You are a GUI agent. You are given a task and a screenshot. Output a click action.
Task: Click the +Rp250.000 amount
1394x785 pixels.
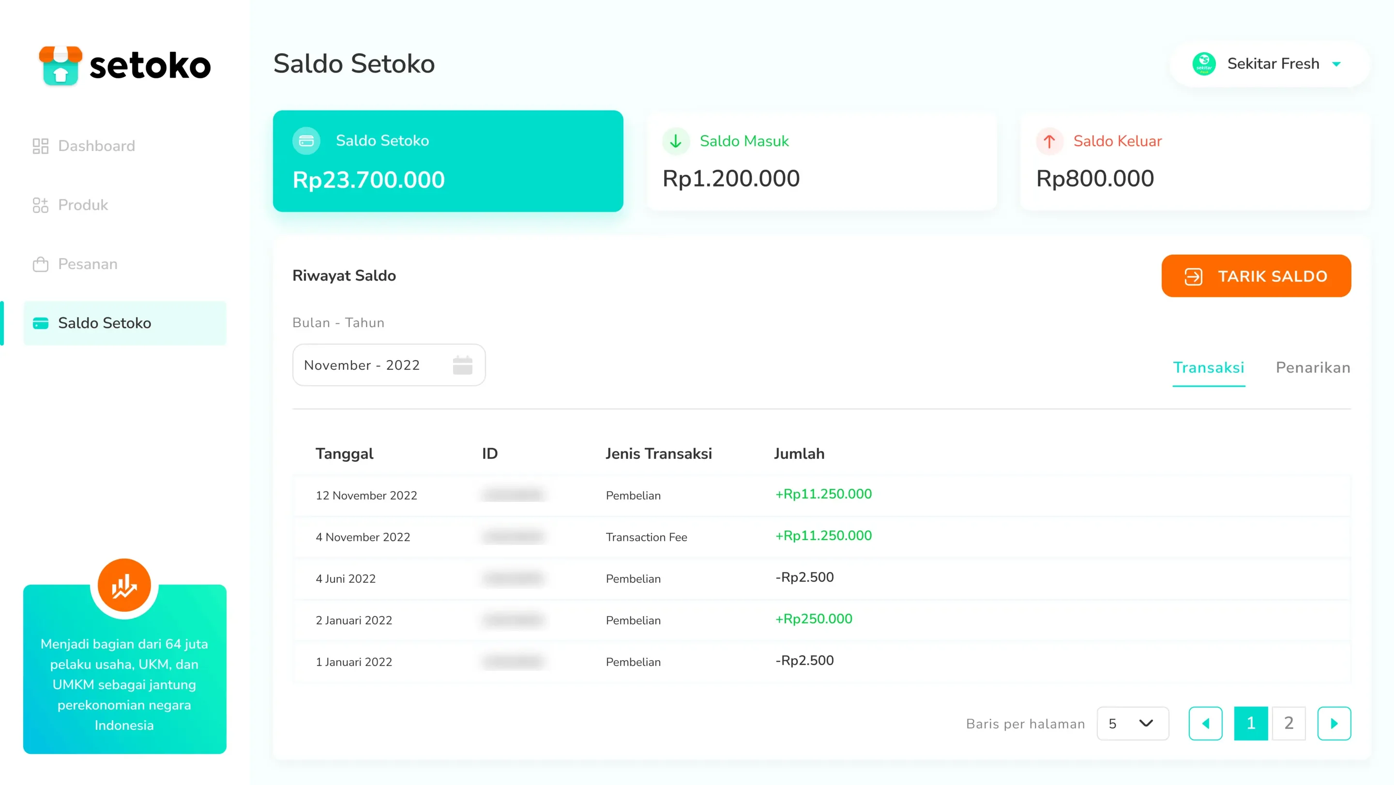tap(813, 619)
